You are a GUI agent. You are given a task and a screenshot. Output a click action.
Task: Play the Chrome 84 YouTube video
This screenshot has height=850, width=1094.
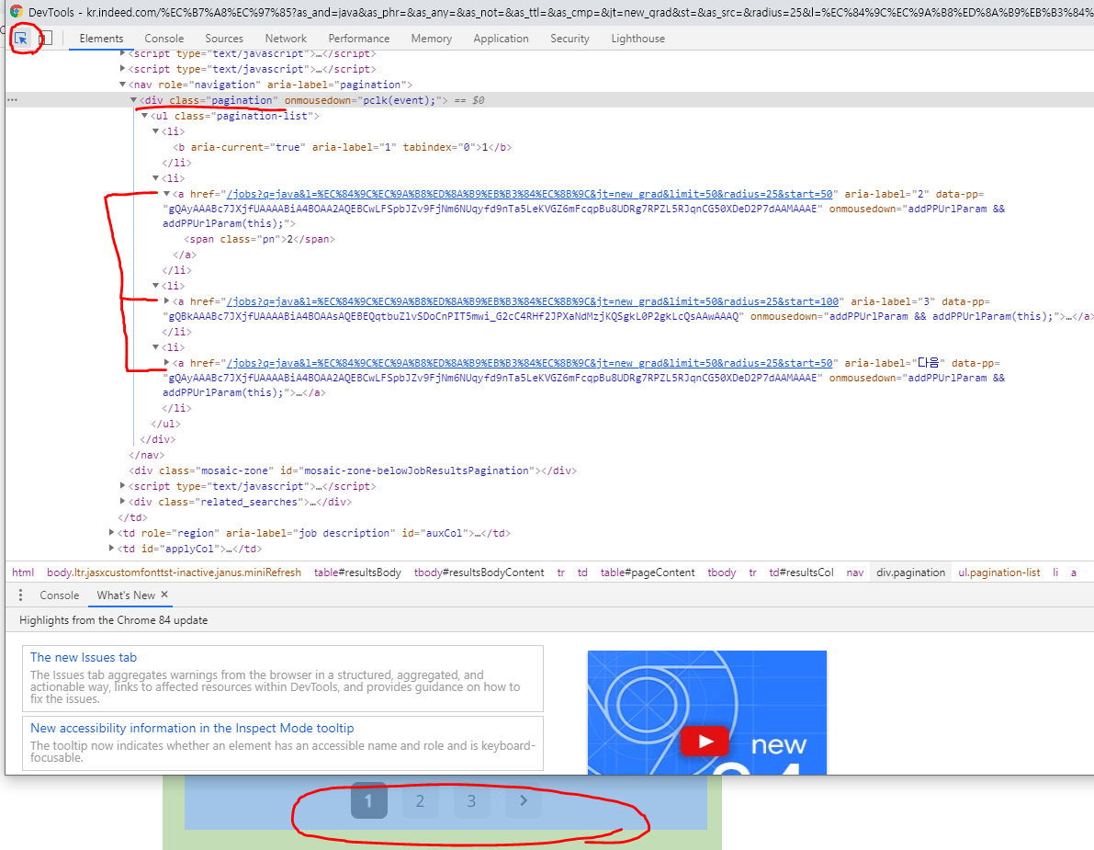pyautogui.click(x=705, y=741)
